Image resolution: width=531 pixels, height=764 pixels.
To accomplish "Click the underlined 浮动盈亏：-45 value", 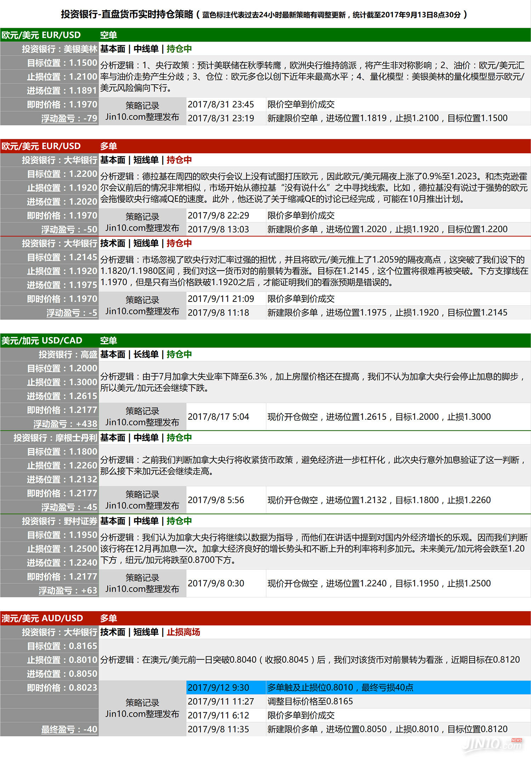I will pos(69,507).
